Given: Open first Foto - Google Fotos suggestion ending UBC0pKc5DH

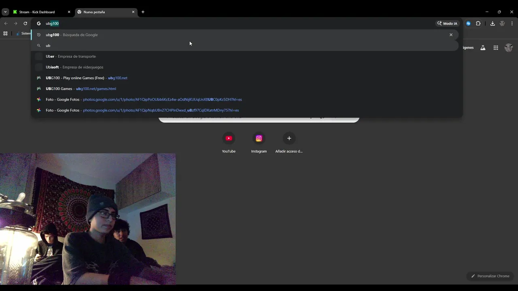Looking at the screenshot, I should [245, 99].
